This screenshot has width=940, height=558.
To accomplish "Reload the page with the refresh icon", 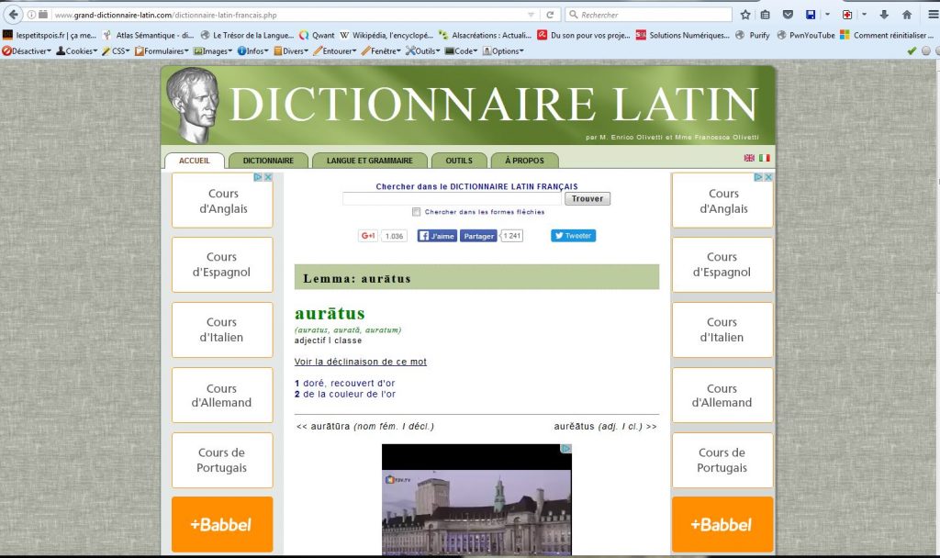I will pyautogui.click(x=550, y=15).
